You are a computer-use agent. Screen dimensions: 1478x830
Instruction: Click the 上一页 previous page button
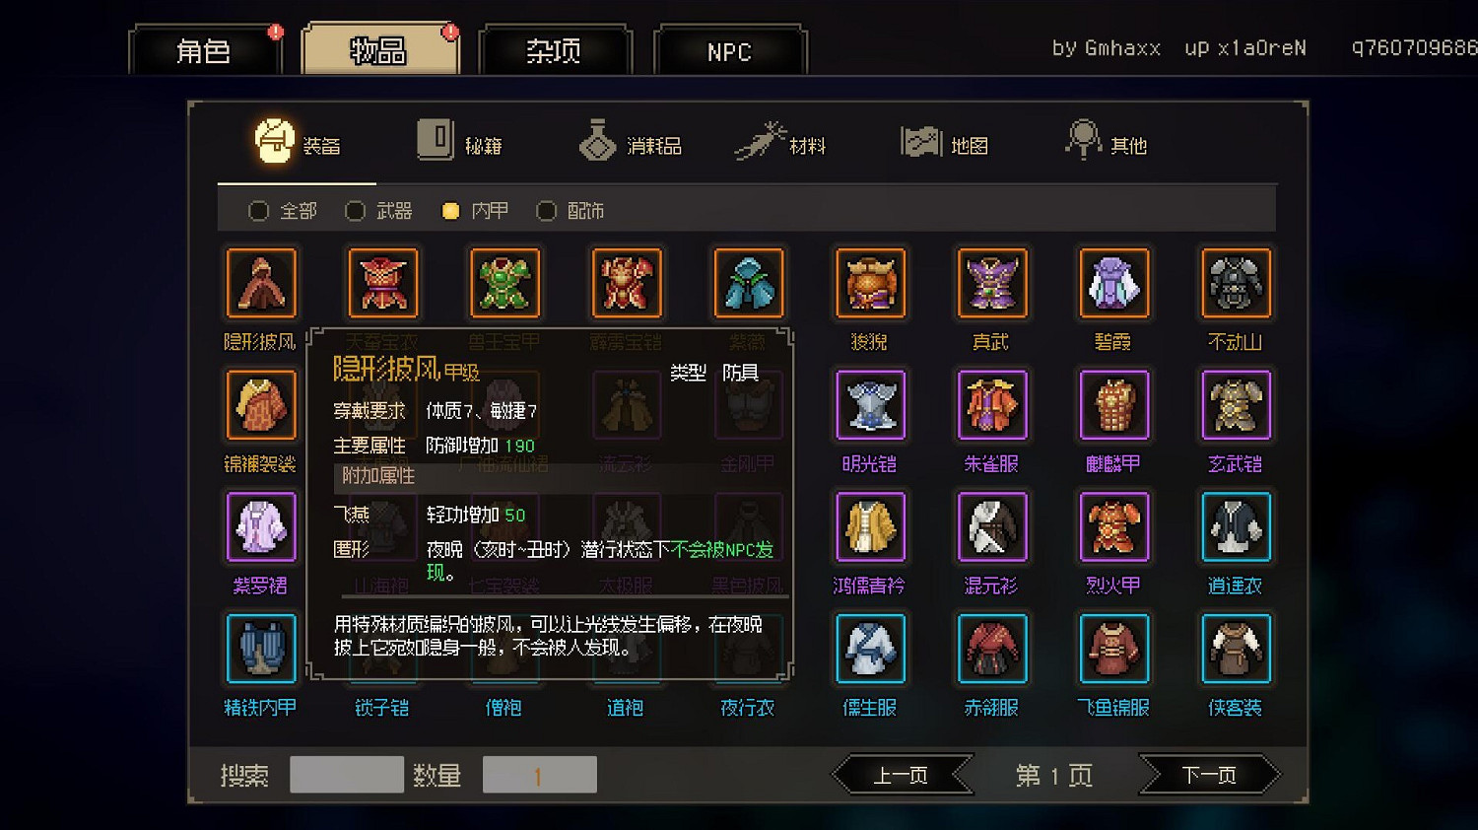902,775
